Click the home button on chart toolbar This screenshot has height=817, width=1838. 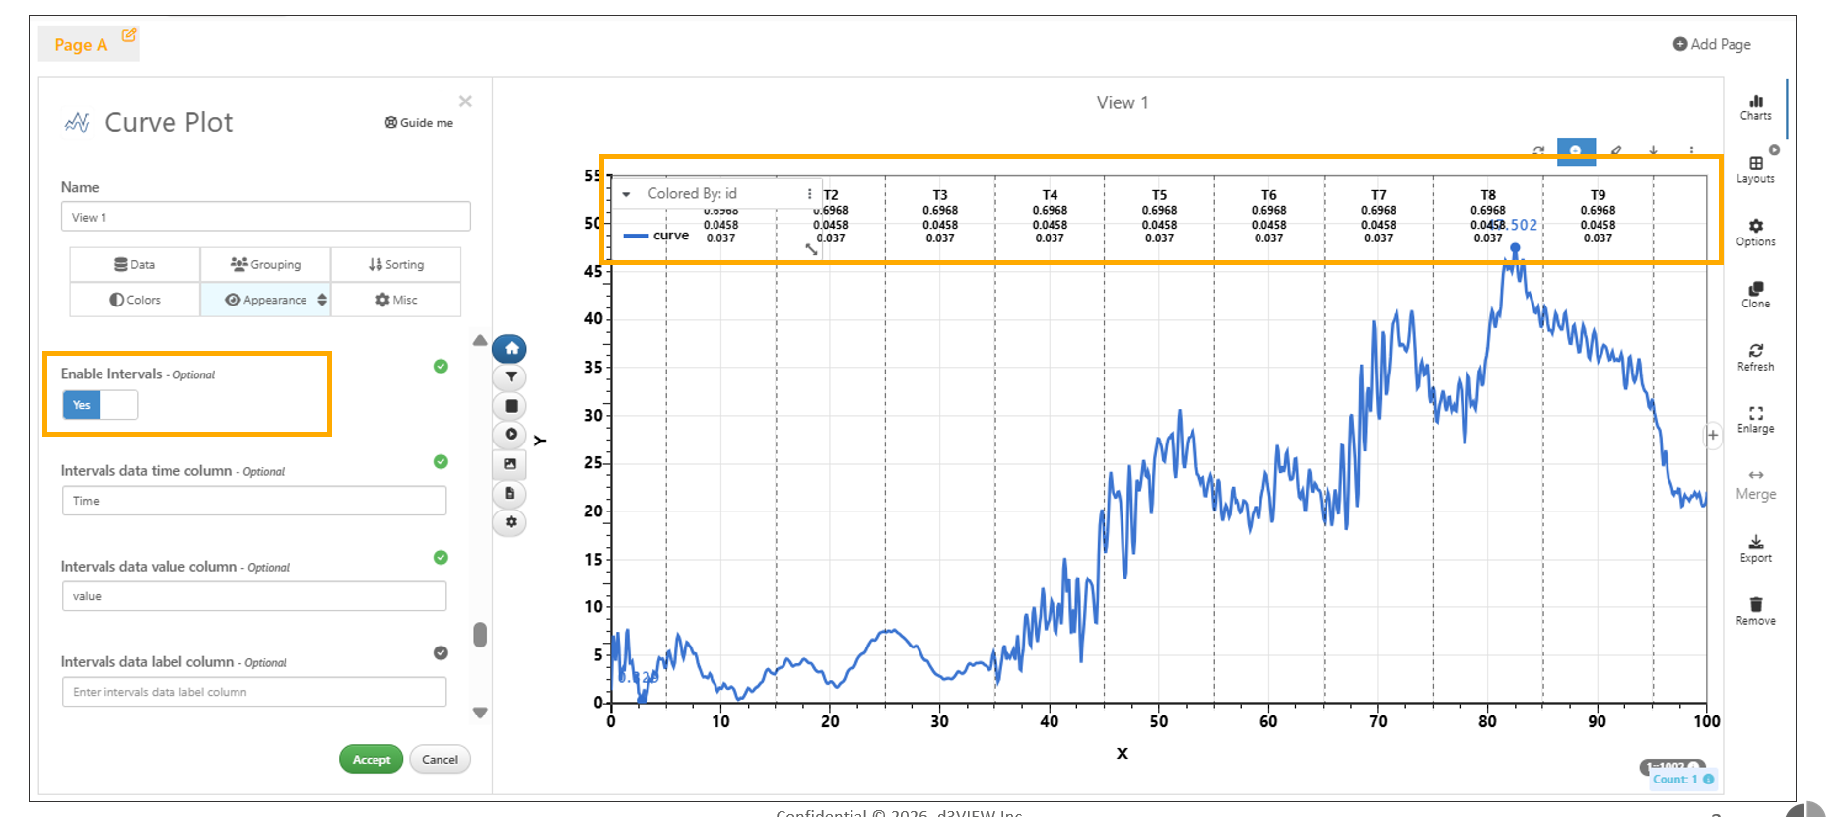click(x=511, y=349)
